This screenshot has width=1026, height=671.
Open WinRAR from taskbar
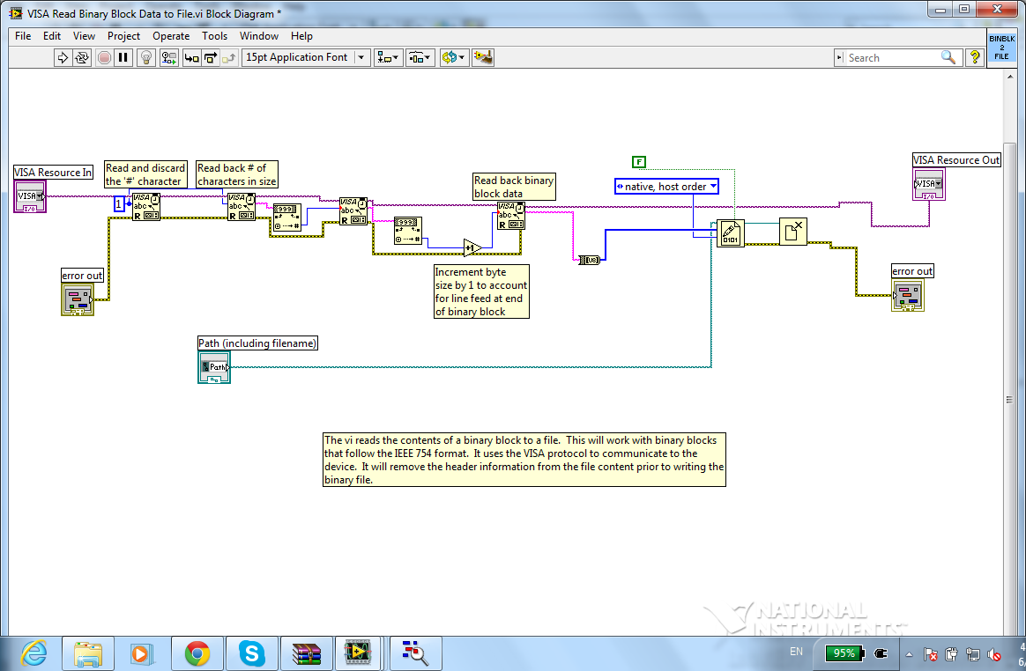coord(306,653)
